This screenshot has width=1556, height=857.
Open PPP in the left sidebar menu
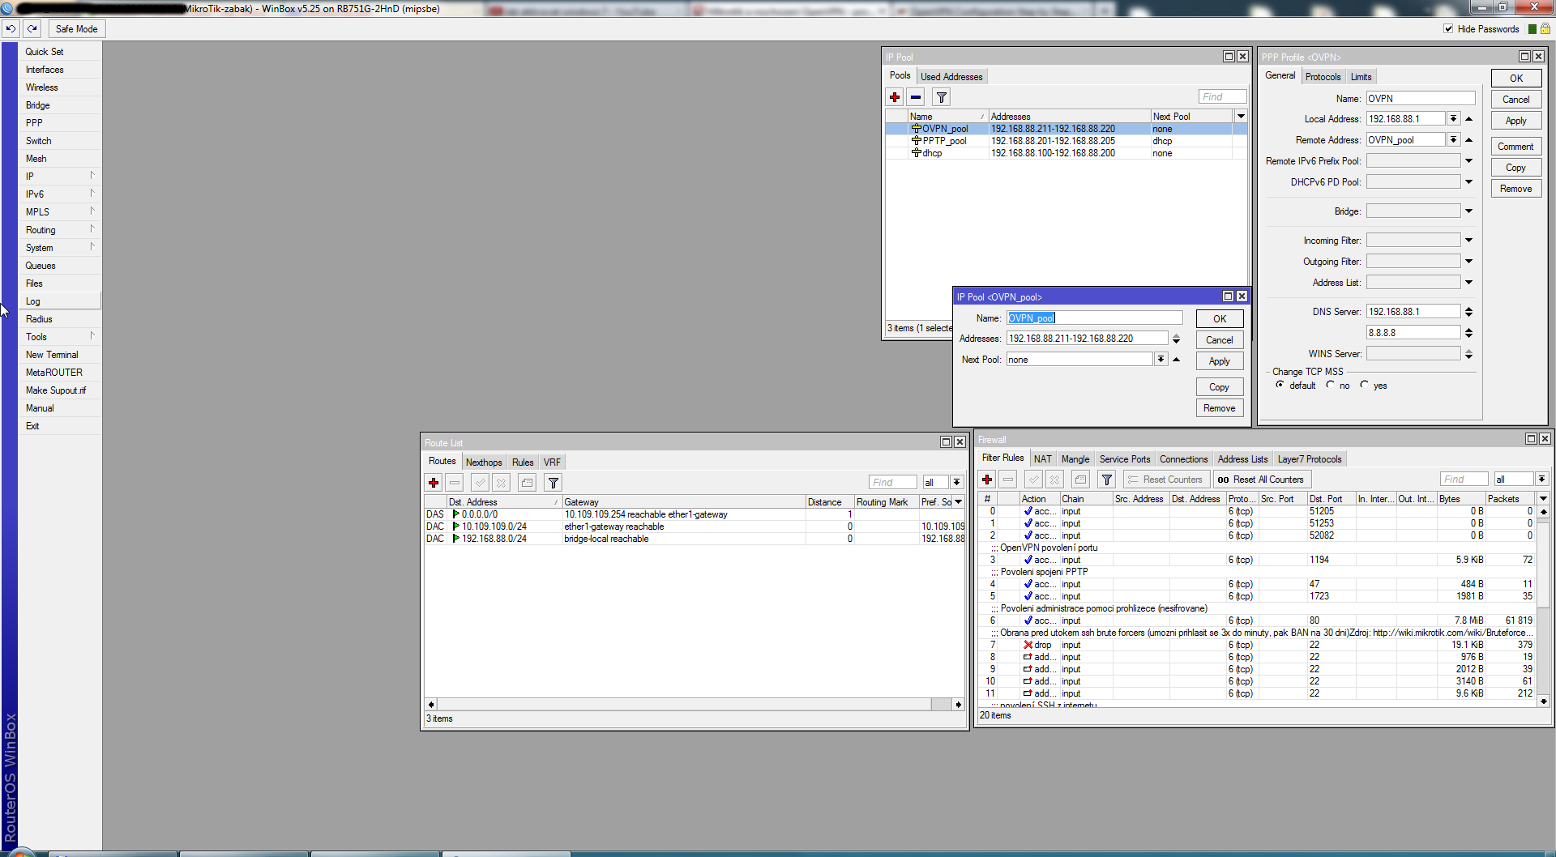34,123
